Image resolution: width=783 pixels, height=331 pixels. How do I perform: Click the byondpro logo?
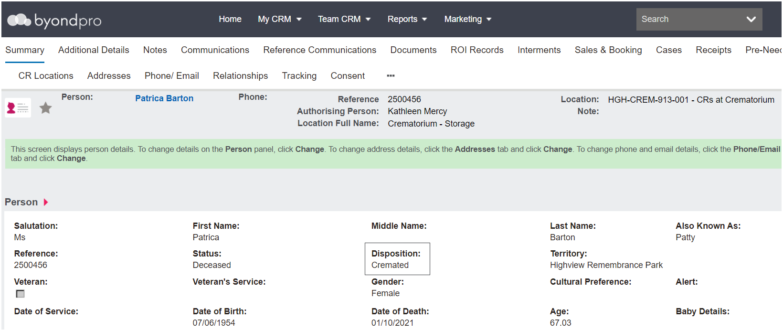point(54,20)
